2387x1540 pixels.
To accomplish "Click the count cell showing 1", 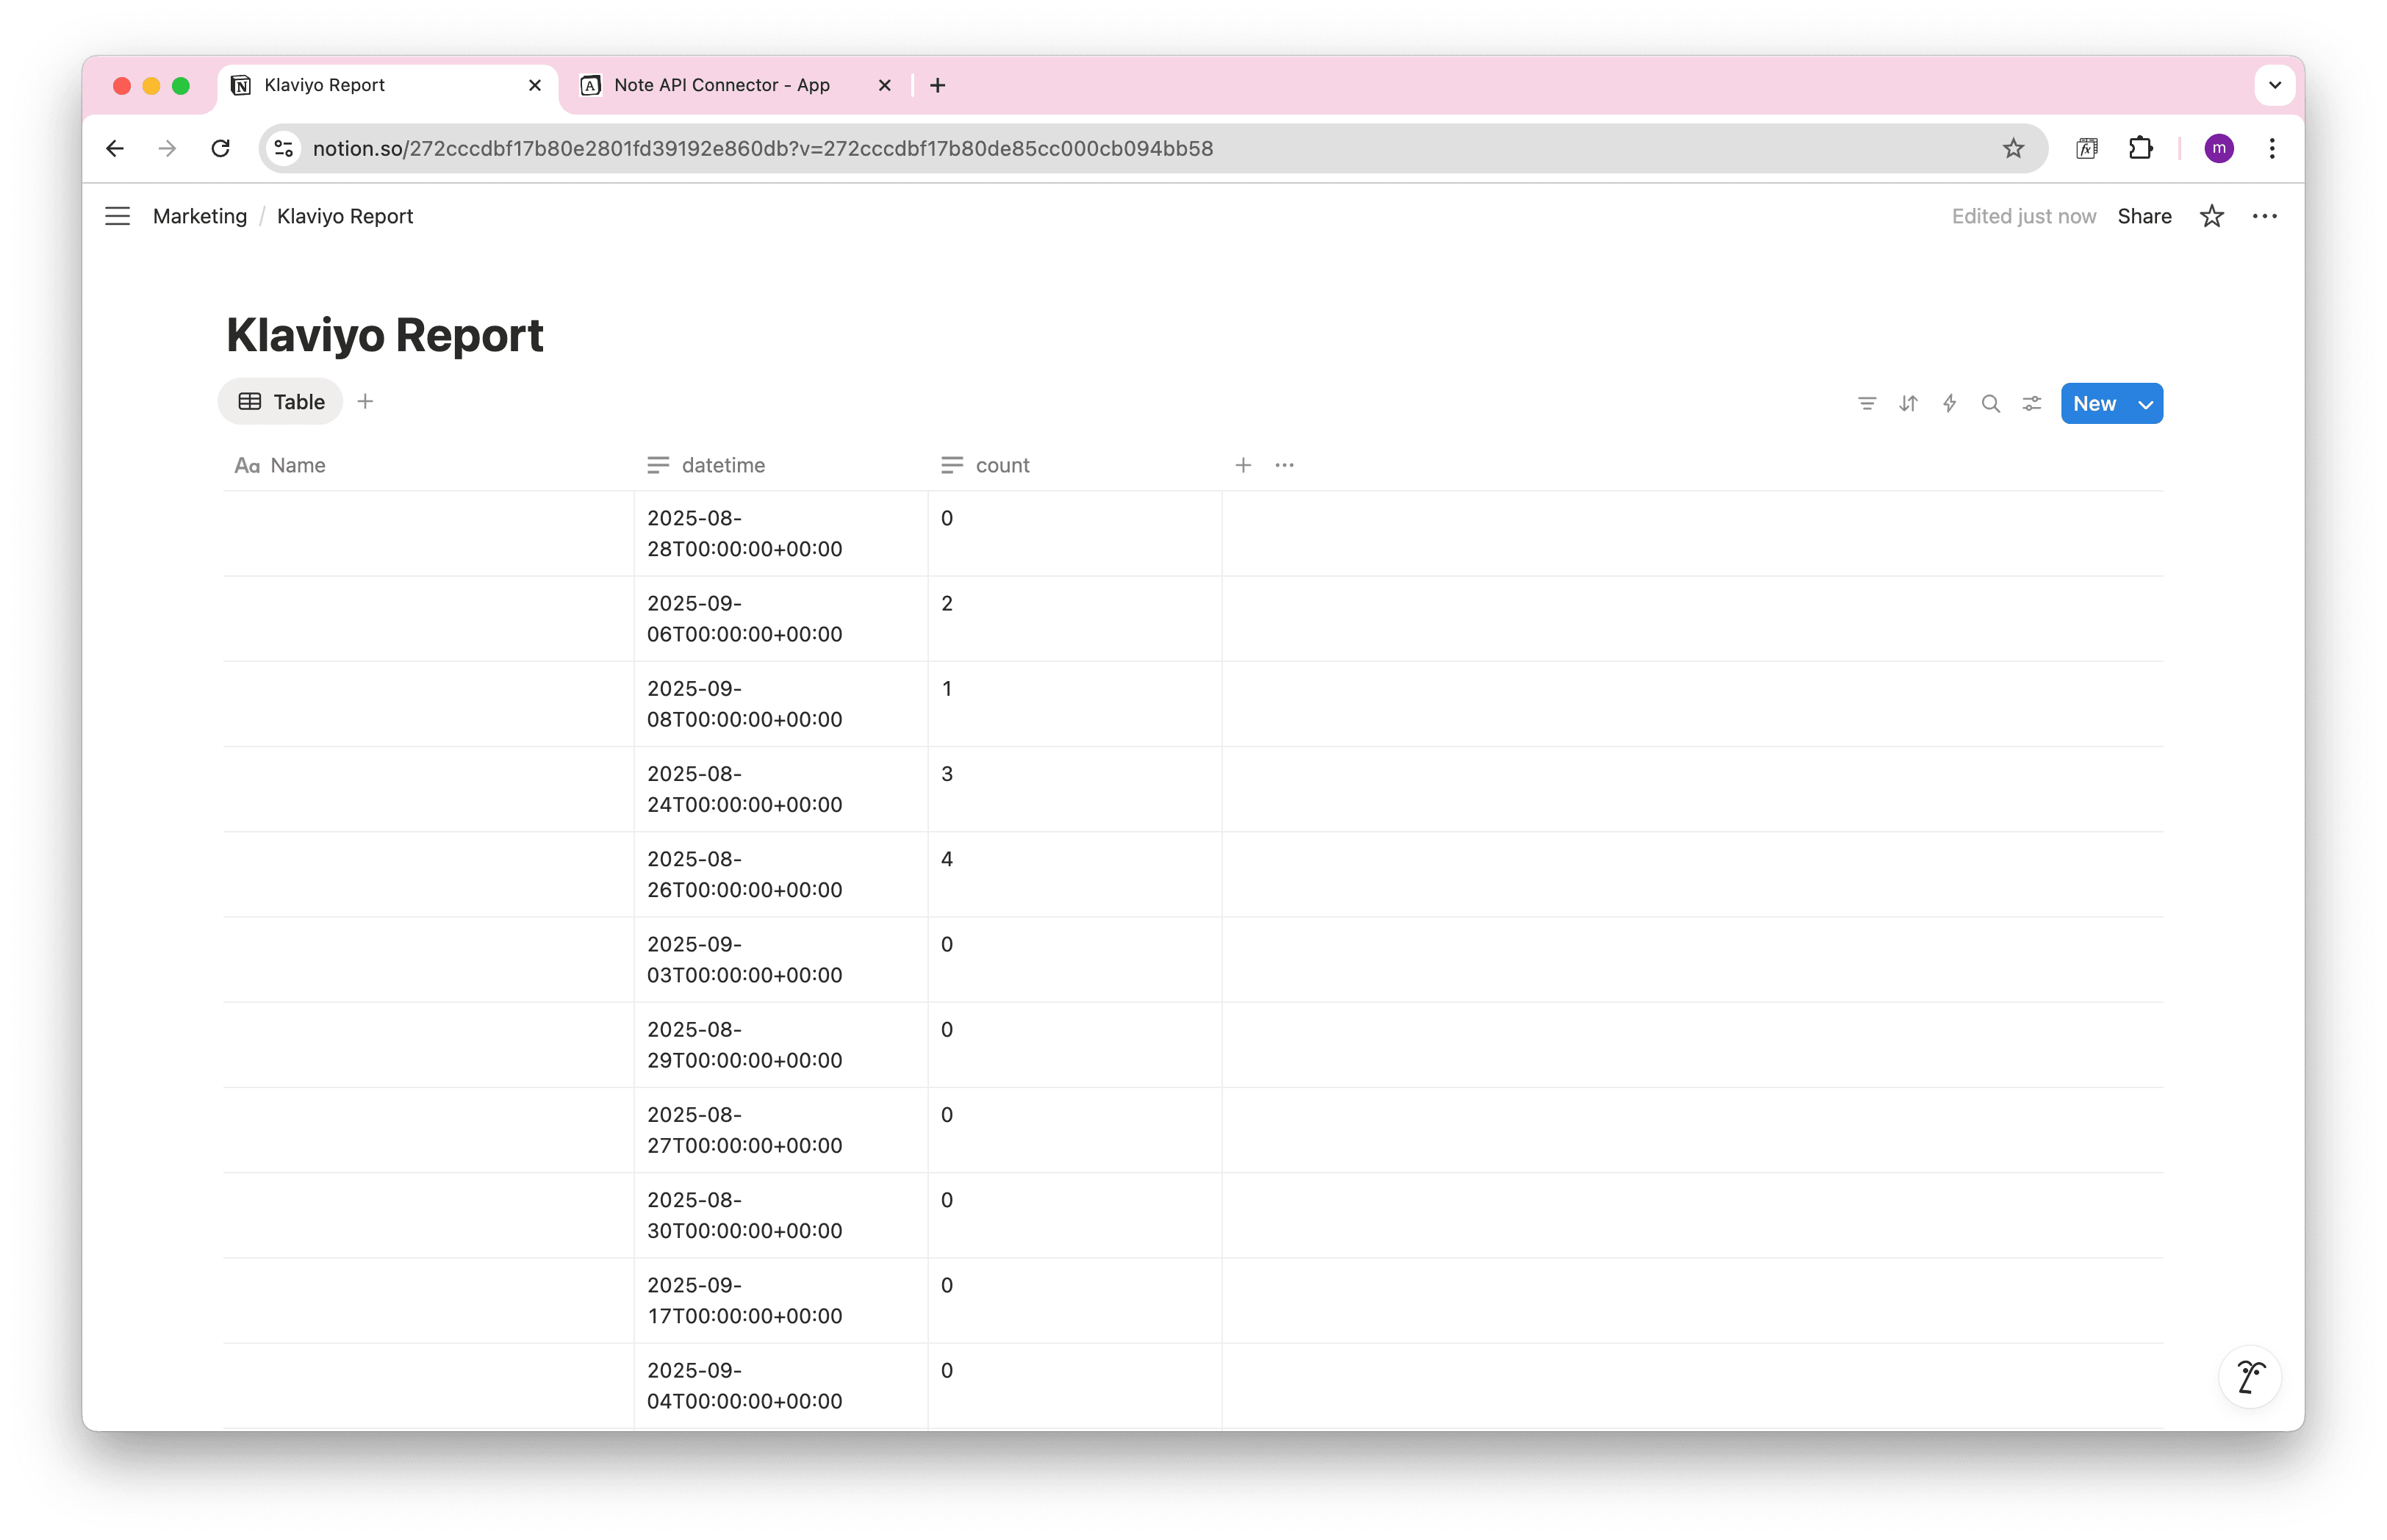I will 1075,703.
